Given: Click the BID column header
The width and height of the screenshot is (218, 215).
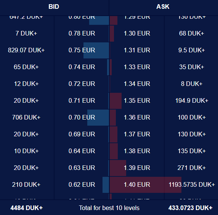Looking at the screenshot, I should click(54, 6).
